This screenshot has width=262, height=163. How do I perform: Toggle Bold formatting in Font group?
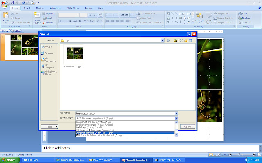point(61,21)
